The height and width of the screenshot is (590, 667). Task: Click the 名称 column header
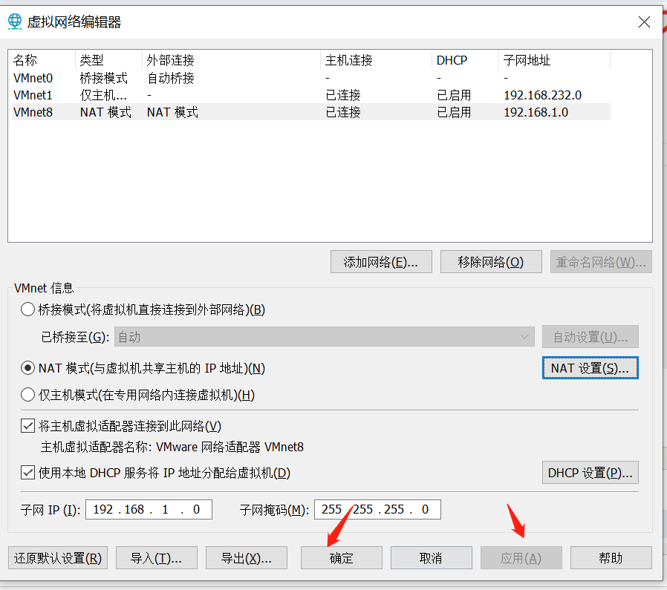pyautogui.click(x=42, y=60)
